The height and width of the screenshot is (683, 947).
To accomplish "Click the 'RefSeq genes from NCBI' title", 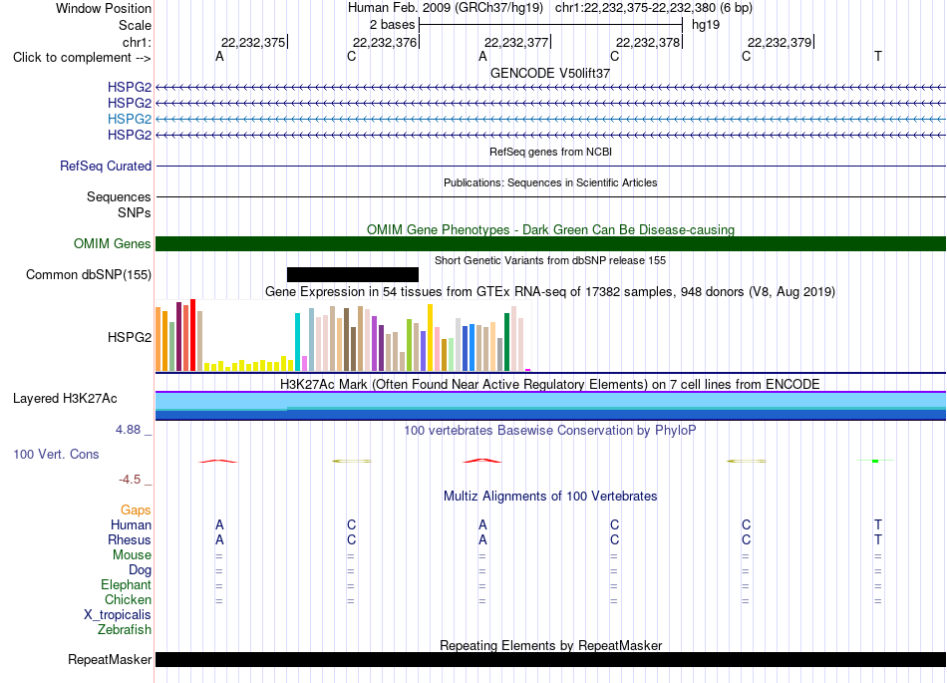I will (x=551, y=152).
